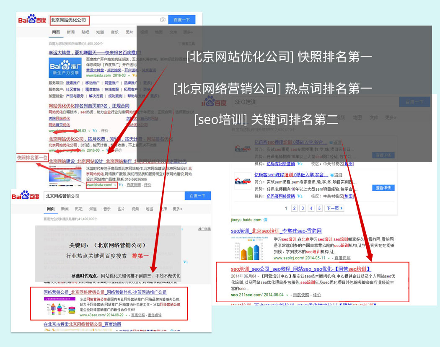Click 社区营销 link in 服务客户 row
The height and width of the screenshot is (347, 440).
(73, 90)
